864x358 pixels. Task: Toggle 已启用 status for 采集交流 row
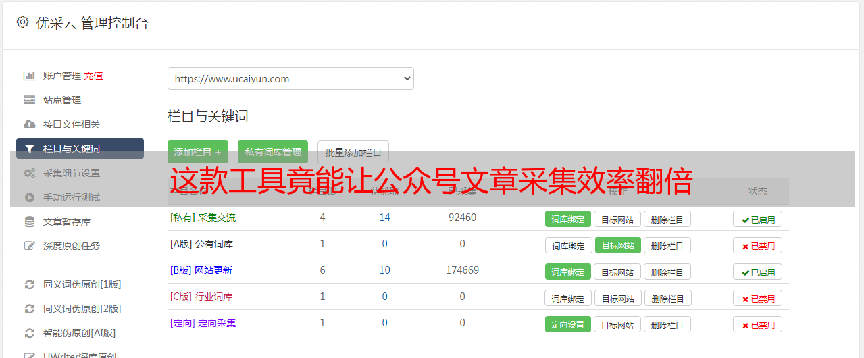[x=757, y=219]
